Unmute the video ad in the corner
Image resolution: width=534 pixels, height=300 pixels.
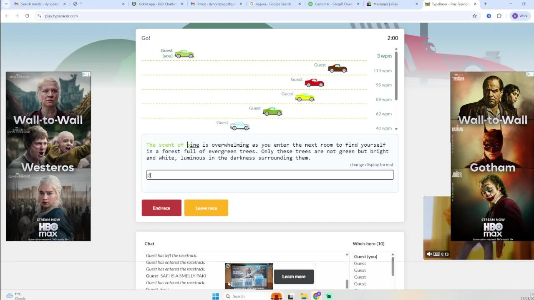pyautogui.click(x=429, y=254)
